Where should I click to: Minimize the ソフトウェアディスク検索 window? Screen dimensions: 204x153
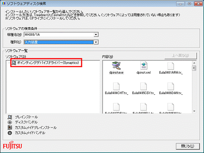[x=180, y=4]
